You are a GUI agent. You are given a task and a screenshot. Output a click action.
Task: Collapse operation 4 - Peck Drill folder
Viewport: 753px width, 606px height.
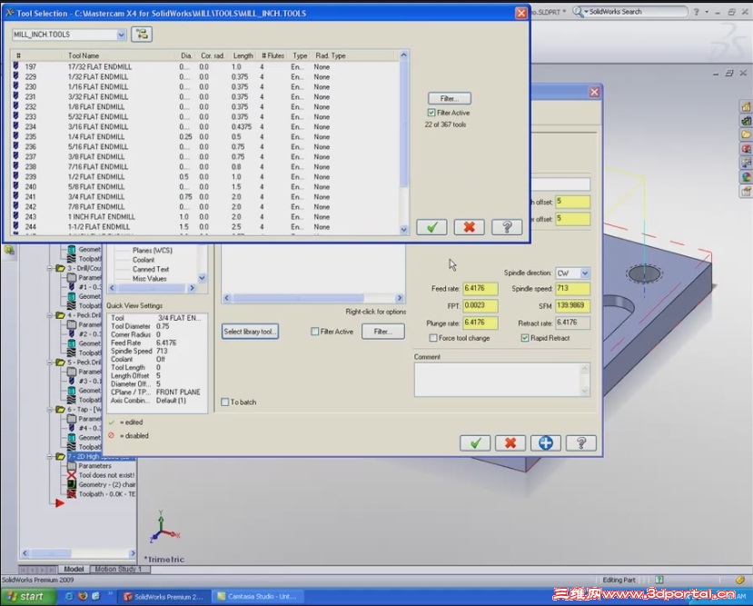point(50,315)
